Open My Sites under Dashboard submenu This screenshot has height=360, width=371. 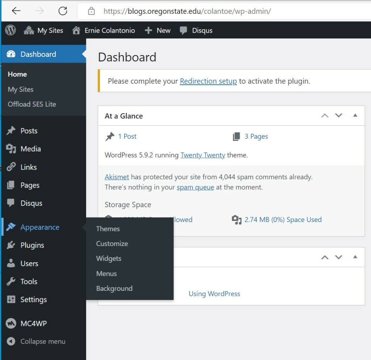(21, 89)
